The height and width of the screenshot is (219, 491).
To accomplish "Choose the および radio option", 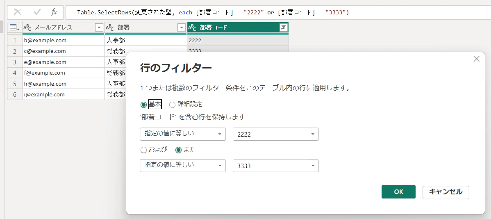I will point(144,150).
